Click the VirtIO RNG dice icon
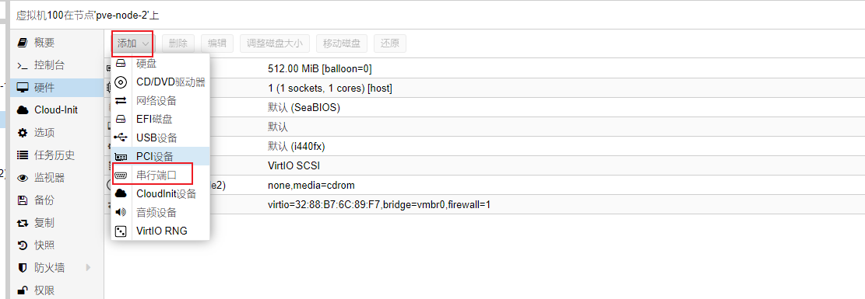This screenshot has width=865, height=299. [120, 231]
